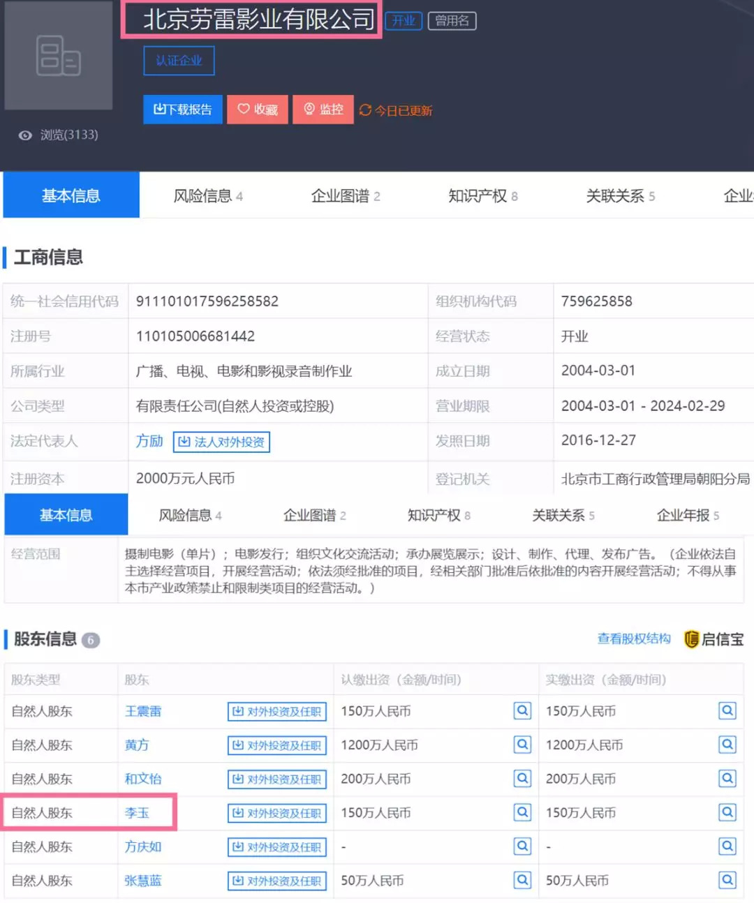Go to the 关联关系 tab

[620, 196]
